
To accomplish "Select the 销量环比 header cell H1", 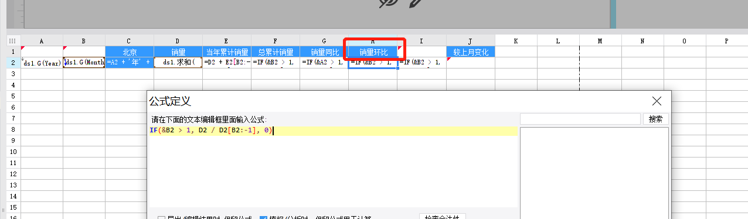I will [373, 52].
